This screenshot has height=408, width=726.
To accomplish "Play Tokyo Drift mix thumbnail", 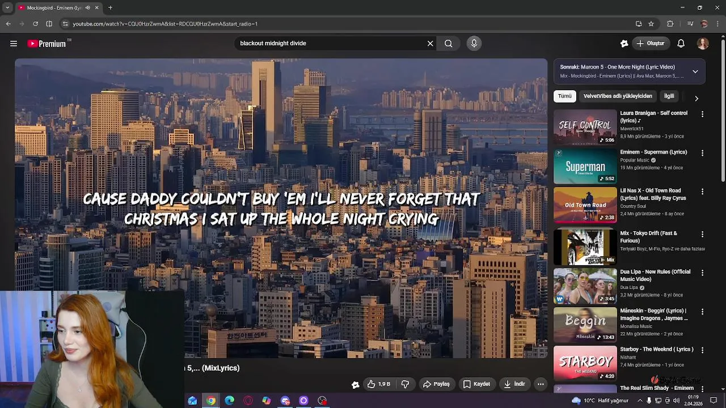I will point(585,247).
